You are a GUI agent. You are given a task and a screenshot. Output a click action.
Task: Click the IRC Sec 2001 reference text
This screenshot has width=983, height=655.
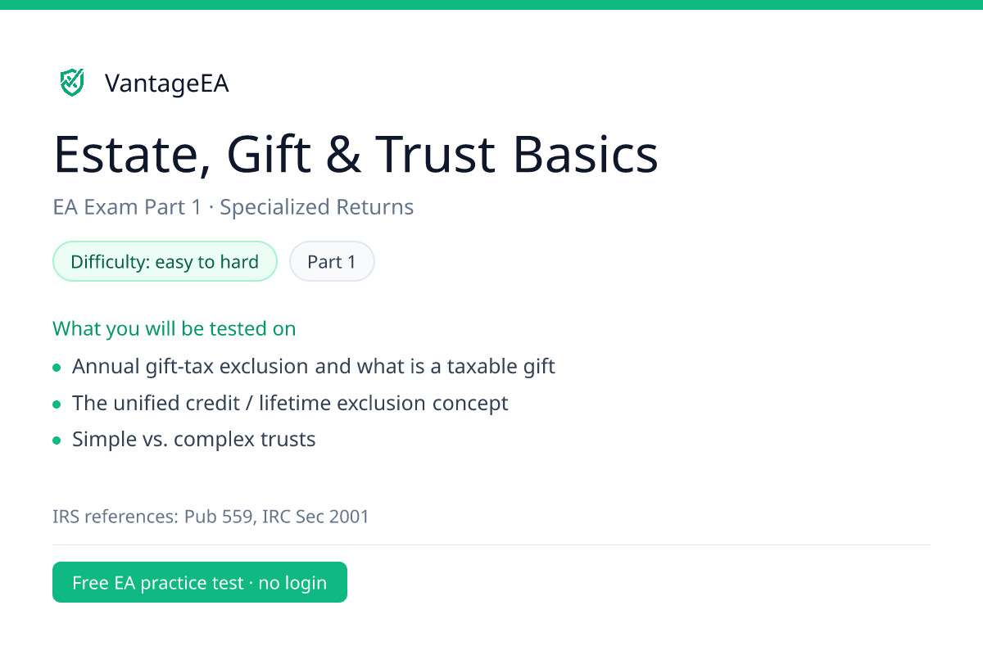315,517
